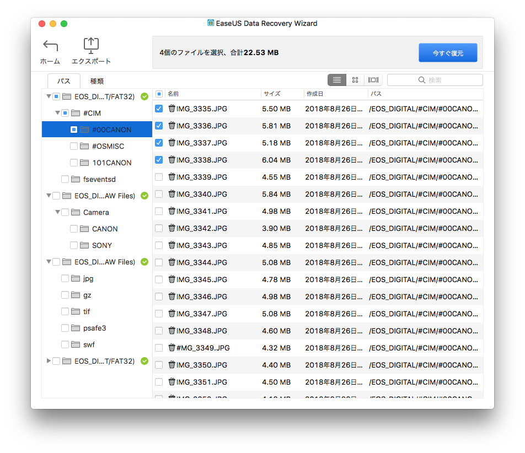Collapse EOS_DI...AW Files) node above jpg
The width and height of the screenshot is (525, 453).
[x=49, y=262]
